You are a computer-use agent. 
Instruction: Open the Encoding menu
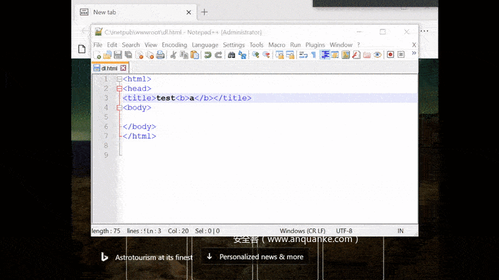(174, 45)
